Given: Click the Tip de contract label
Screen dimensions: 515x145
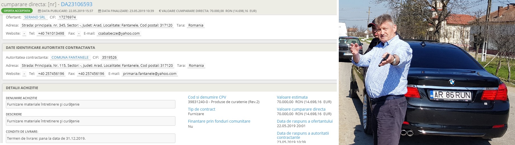Looking at the screenshot, I should pos(201,109).
